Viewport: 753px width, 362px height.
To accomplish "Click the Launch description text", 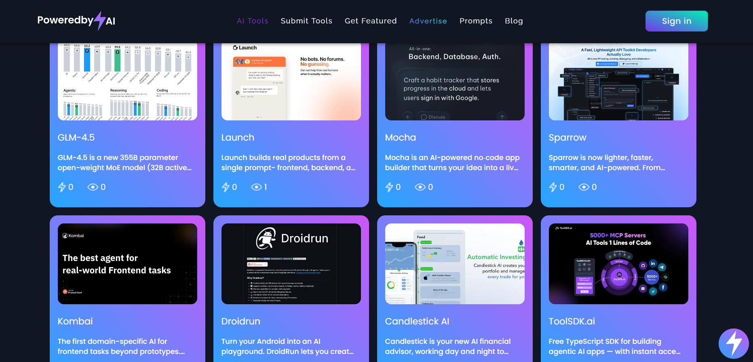I will click(289, 163).
